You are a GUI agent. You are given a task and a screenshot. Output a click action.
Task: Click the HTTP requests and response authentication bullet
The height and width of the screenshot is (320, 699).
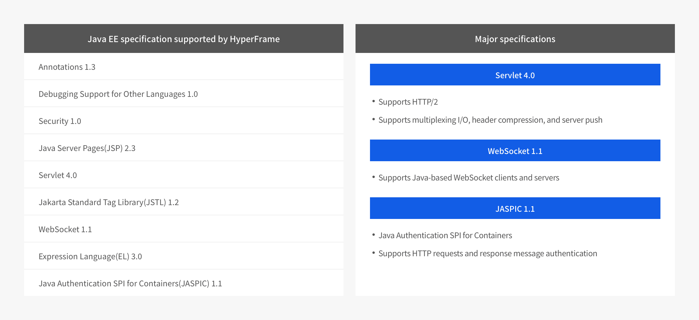[x=487, y=254]
